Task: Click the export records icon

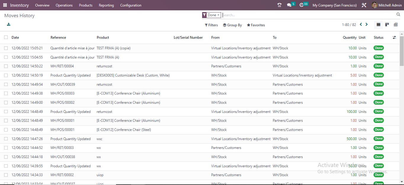Action: [x=8, y=25]
